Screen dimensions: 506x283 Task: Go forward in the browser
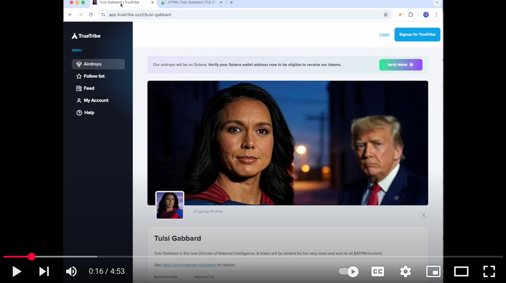pos(81,14)
